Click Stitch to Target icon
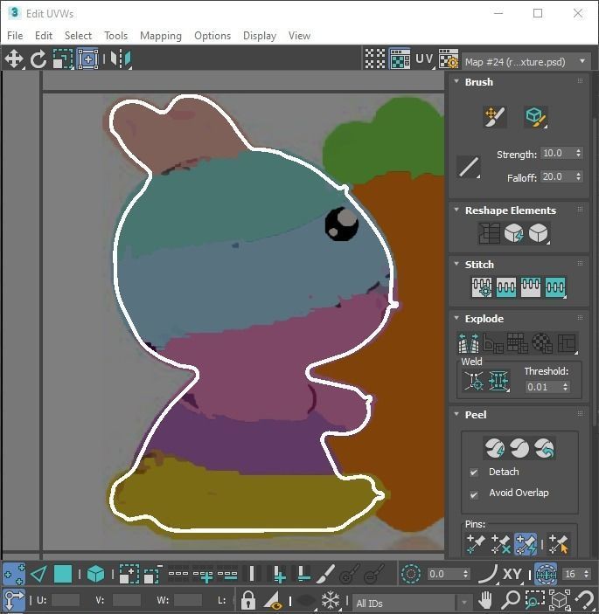This screenshot has height=614, width=599. [482, 287]
